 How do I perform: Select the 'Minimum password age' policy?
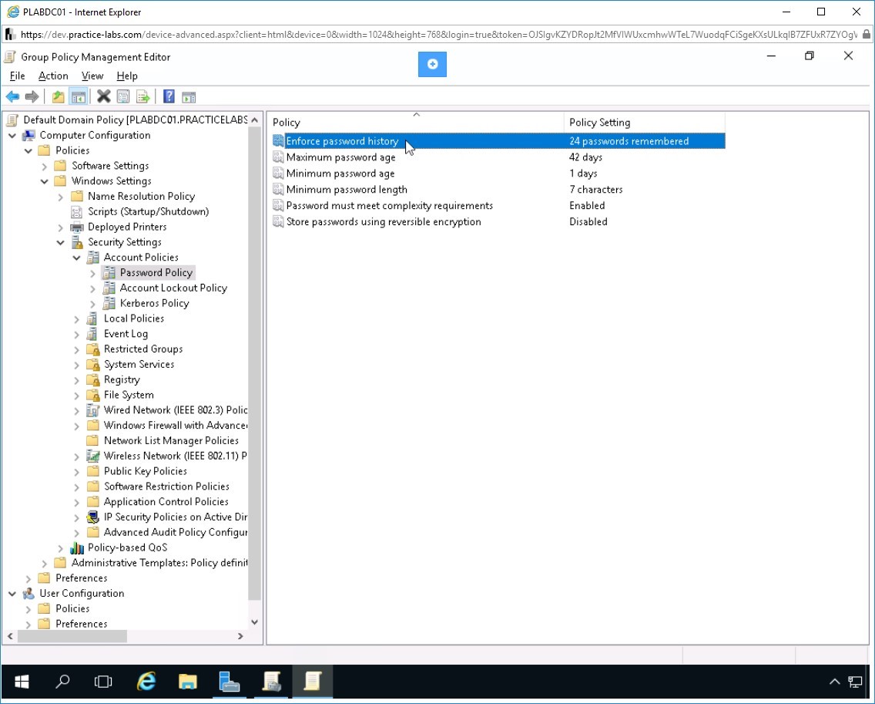point(340,173)
